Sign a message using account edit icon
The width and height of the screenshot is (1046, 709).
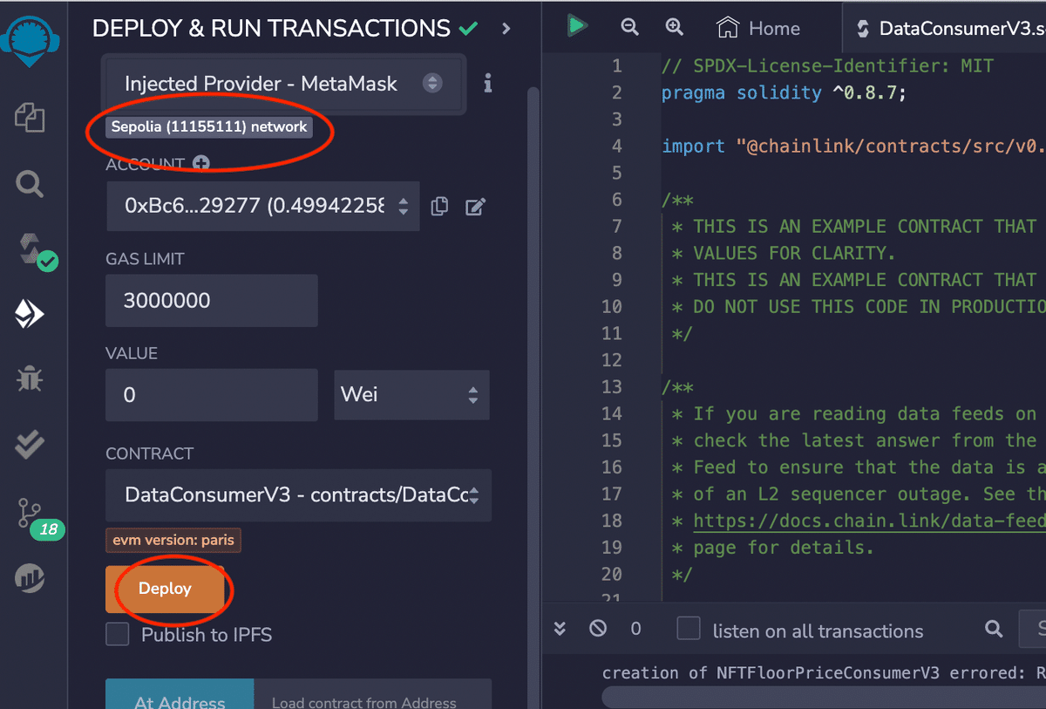point(475,207)
